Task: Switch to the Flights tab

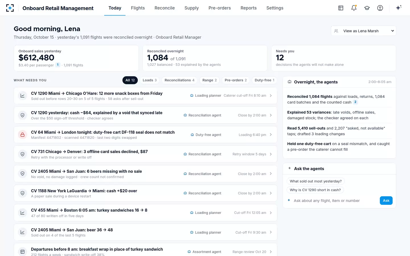Action: click(x=138, y=8)
